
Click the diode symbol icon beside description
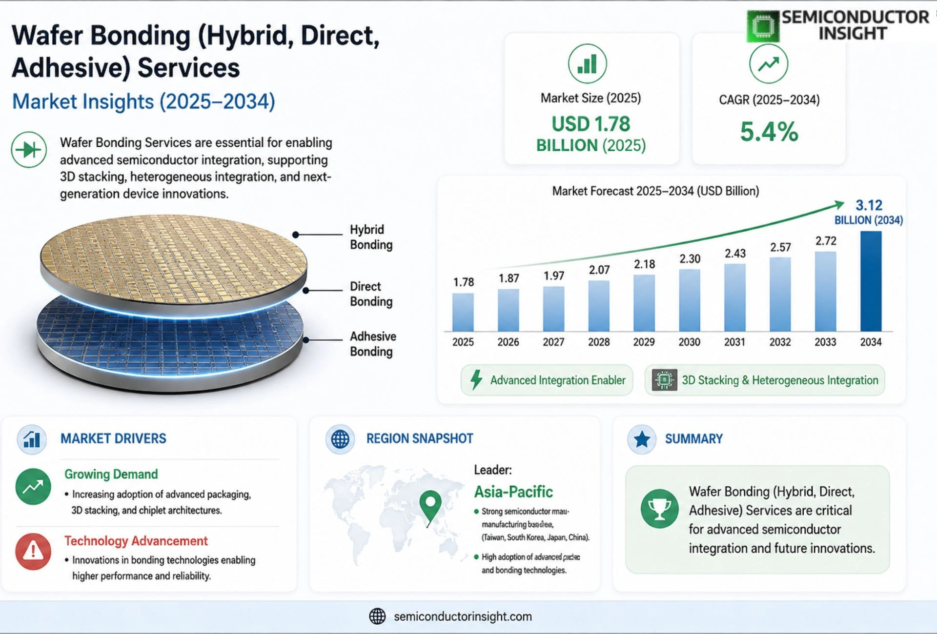click(29, 150)
